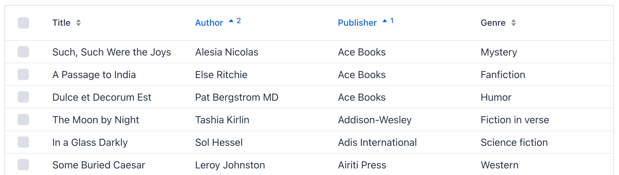Click the Title column sort icon

[x=78, y=23]
